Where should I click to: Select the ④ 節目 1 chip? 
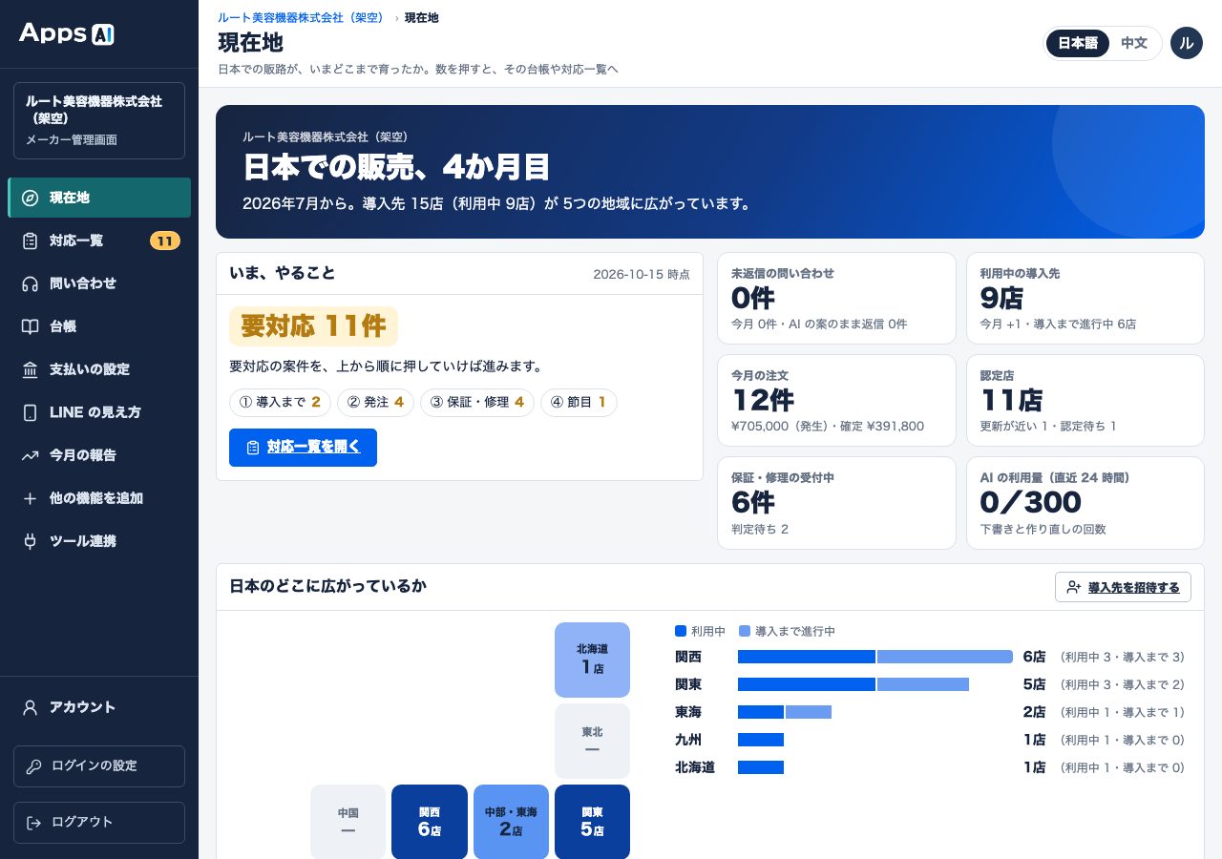point(579,403)
